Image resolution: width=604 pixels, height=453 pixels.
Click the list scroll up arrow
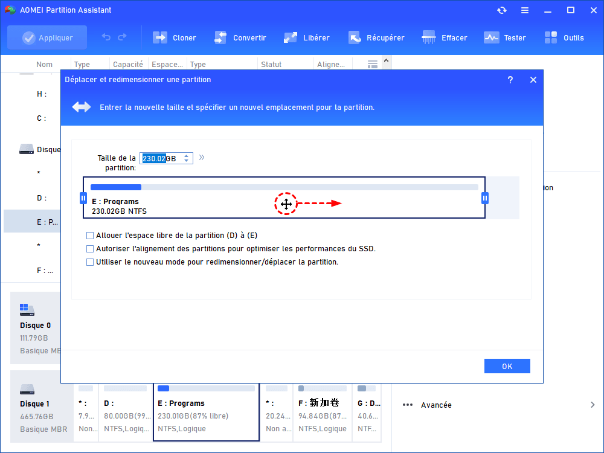pyautogui.click(x=387, y=61)
